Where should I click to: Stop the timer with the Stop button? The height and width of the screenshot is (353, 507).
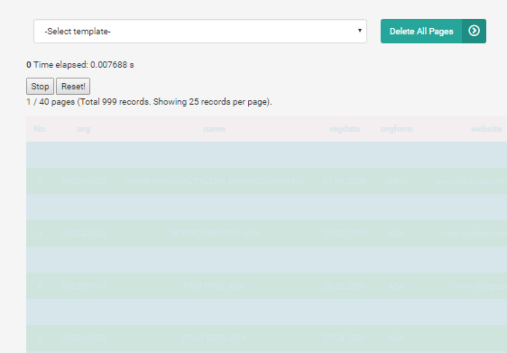40,87
